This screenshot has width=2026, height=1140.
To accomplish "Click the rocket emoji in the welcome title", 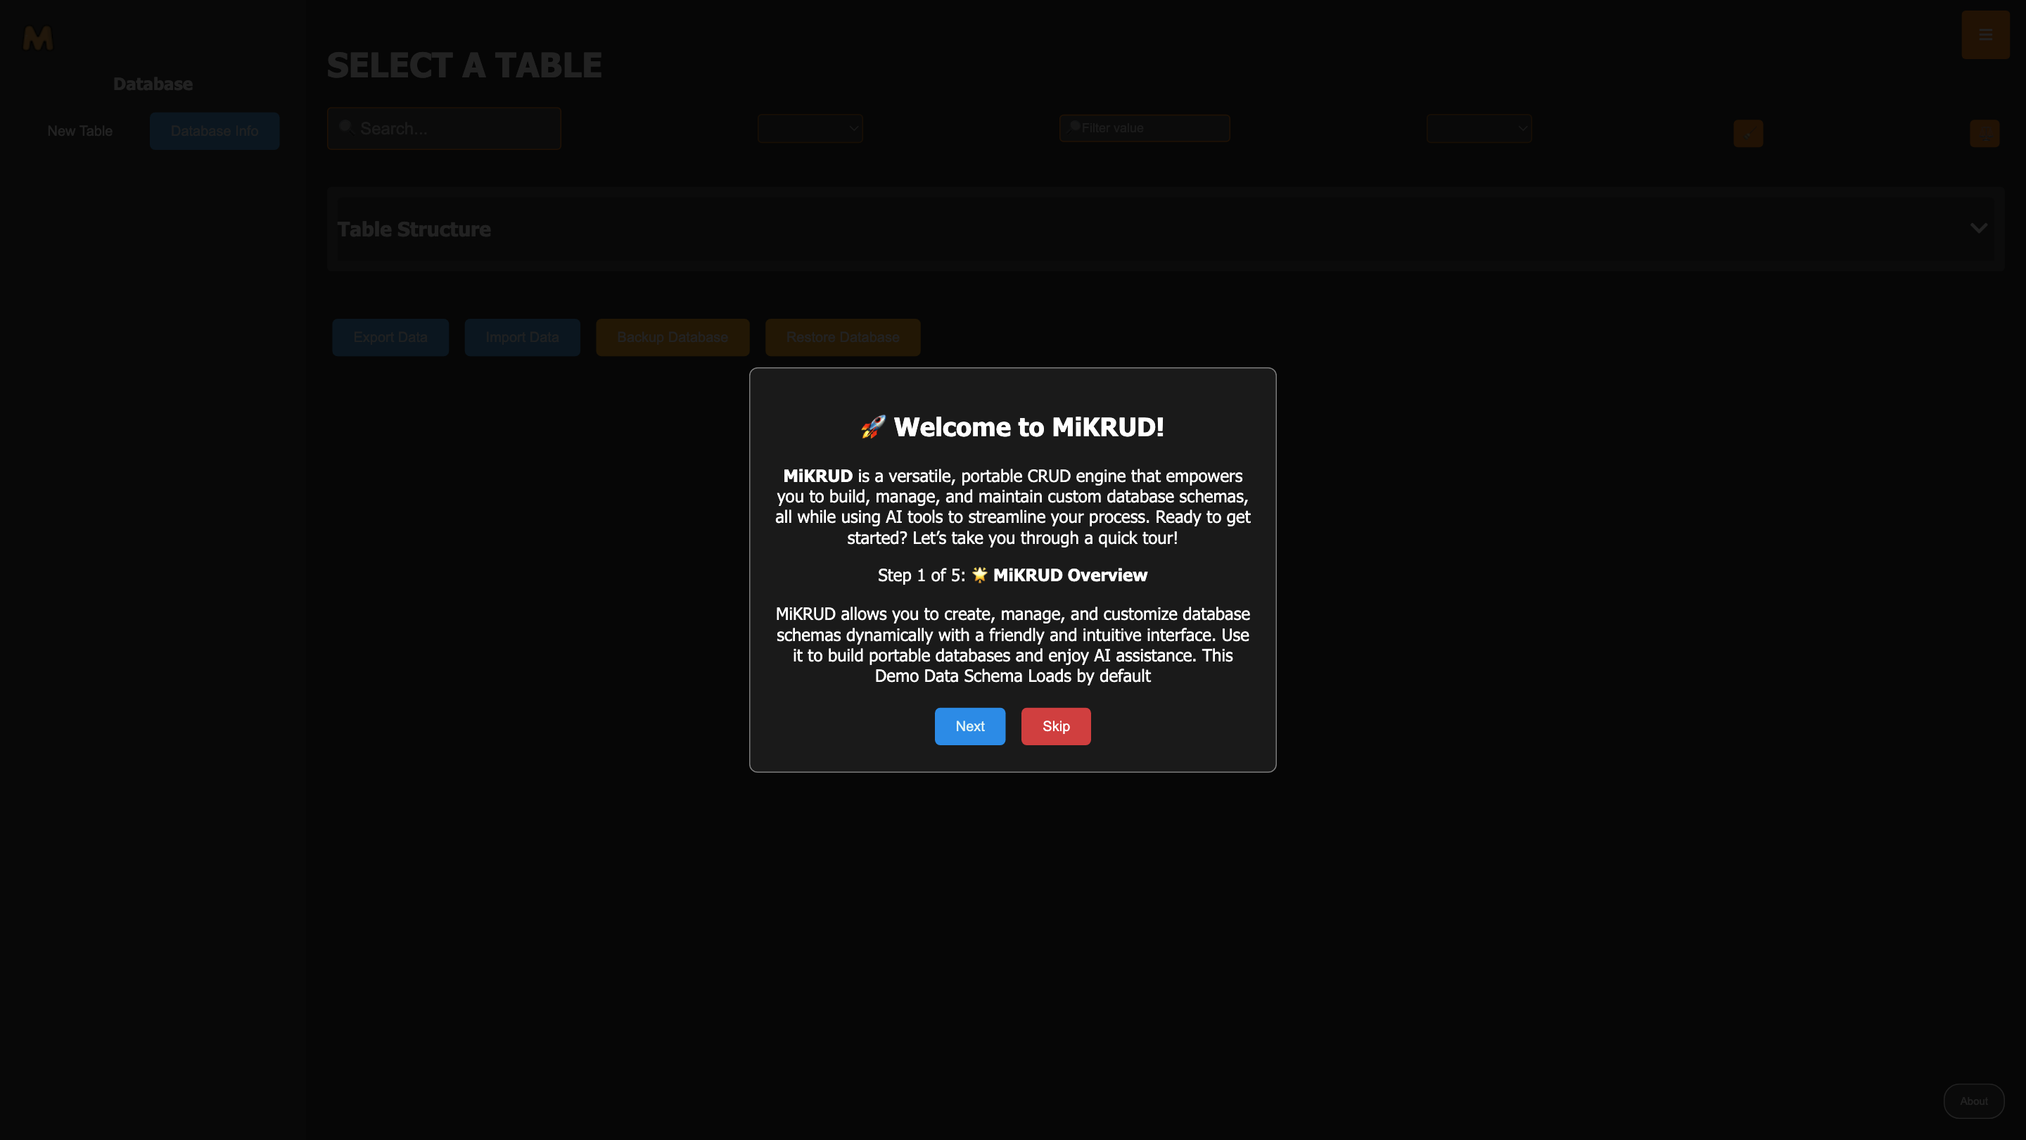I will pyautogui.click(x=872, y=427).
